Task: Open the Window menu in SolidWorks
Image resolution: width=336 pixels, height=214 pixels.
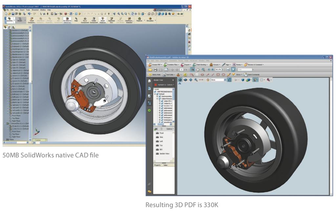Action: point(43,10)
